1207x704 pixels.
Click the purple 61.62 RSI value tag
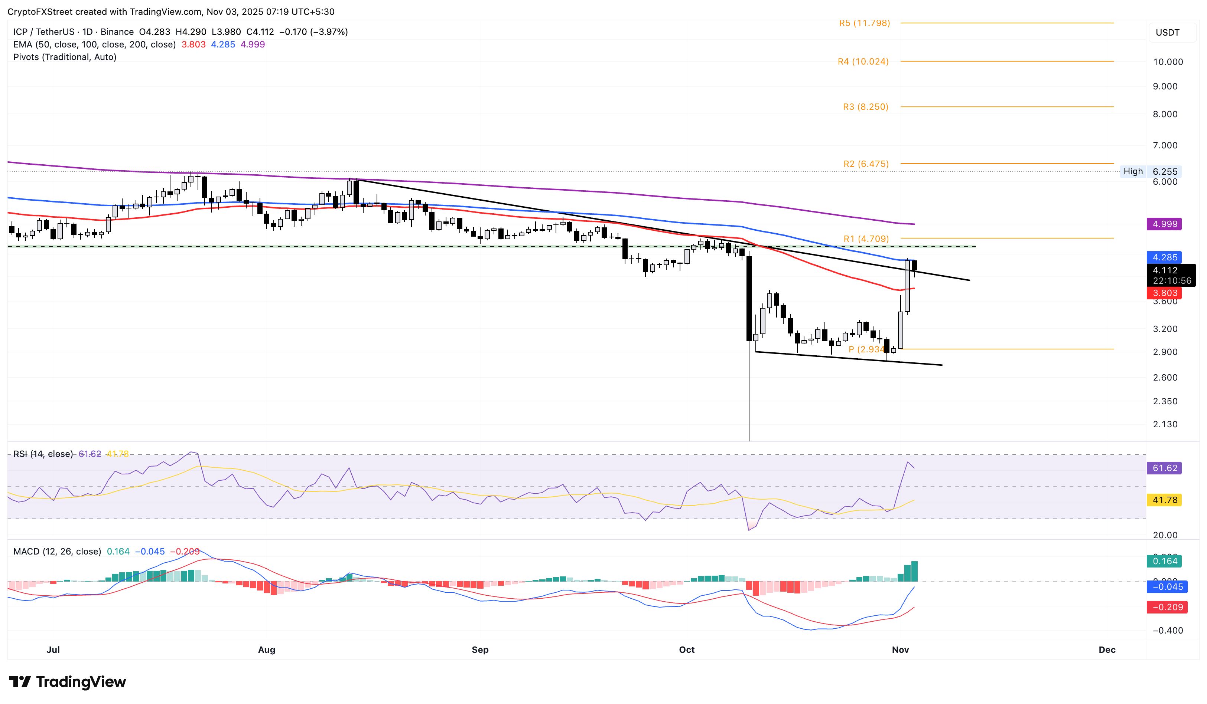(1164, 468)
